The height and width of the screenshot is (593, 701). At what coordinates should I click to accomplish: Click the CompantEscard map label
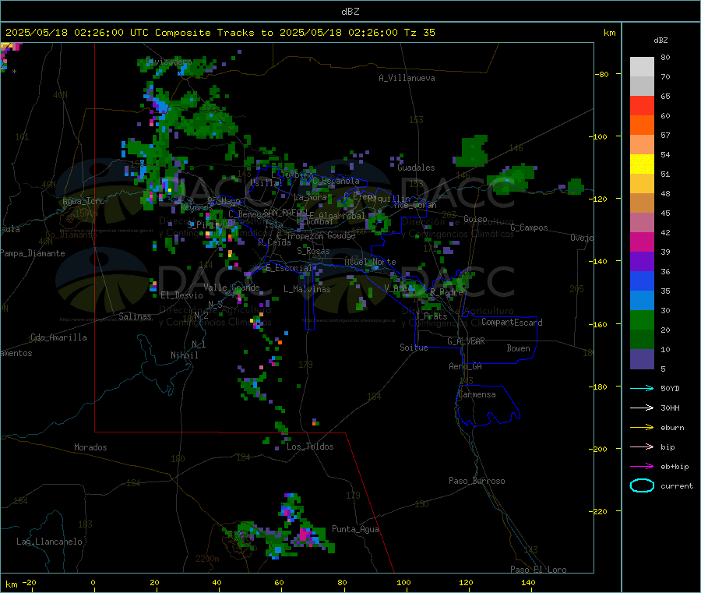(x=512, y=322)
